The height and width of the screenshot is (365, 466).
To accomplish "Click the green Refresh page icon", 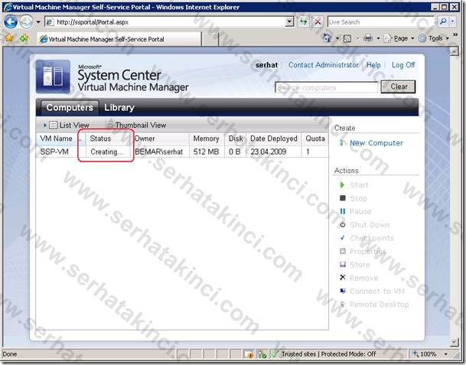I will [304, 21].
